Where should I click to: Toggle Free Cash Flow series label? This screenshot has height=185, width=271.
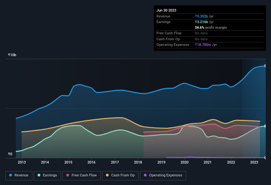84,175
